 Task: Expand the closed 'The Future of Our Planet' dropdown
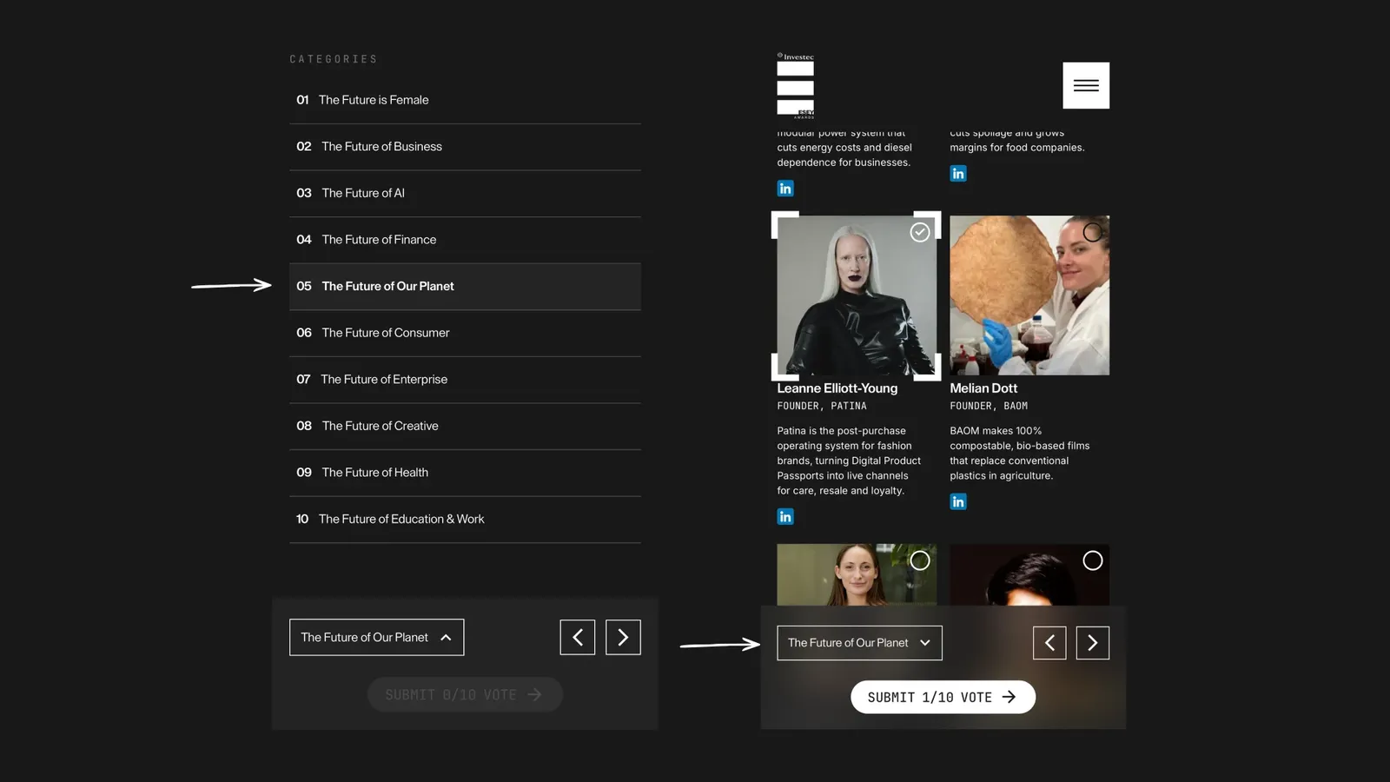coord(859,643)
